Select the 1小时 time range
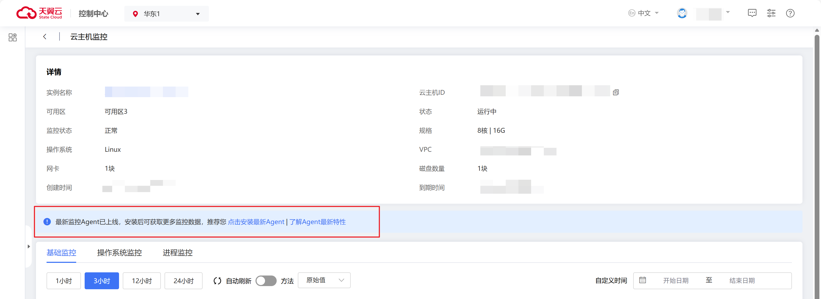821x299 pixels. (x=63, y=281)
